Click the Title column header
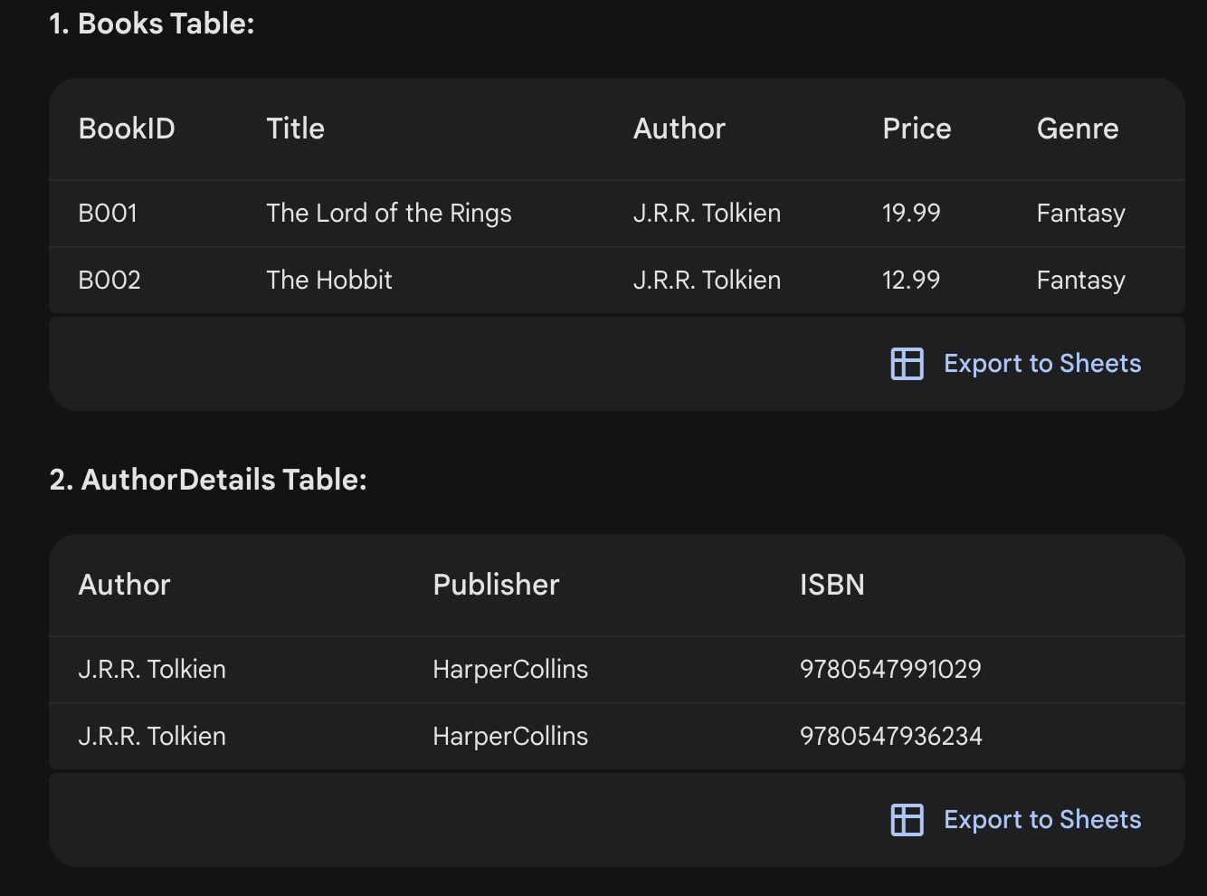 click(295, 129)
